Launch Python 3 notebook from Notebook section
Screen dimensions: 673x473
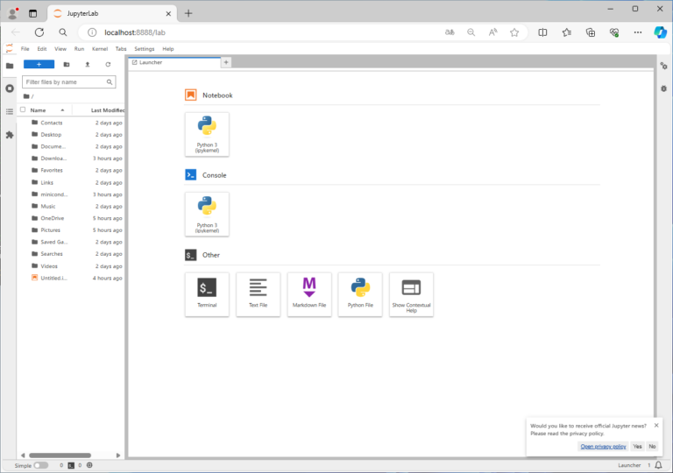pyautogui.click(x=207, y=134)
